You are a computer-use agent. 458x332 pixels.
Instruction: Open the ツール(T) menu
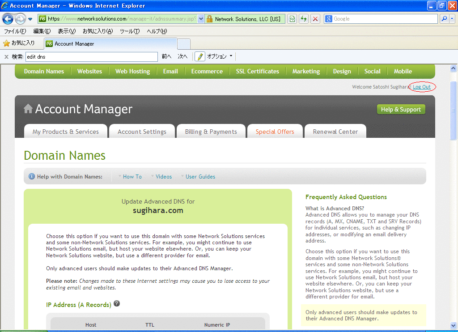130,31
